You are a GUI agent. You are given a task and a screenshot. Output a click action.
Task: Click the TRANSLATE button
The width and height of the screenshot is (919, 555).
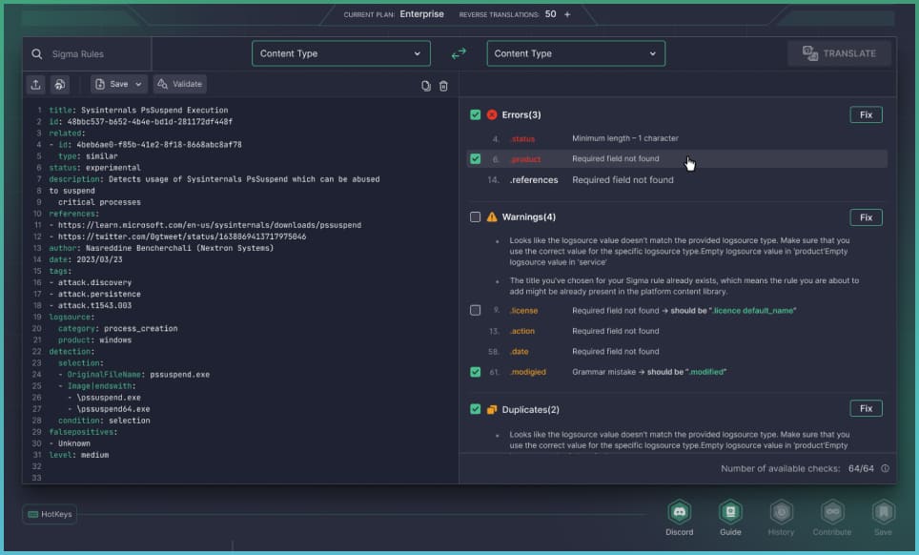click(839, 53)
